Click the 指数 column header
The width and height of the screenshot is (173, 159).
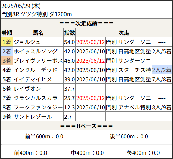[70, 33]
